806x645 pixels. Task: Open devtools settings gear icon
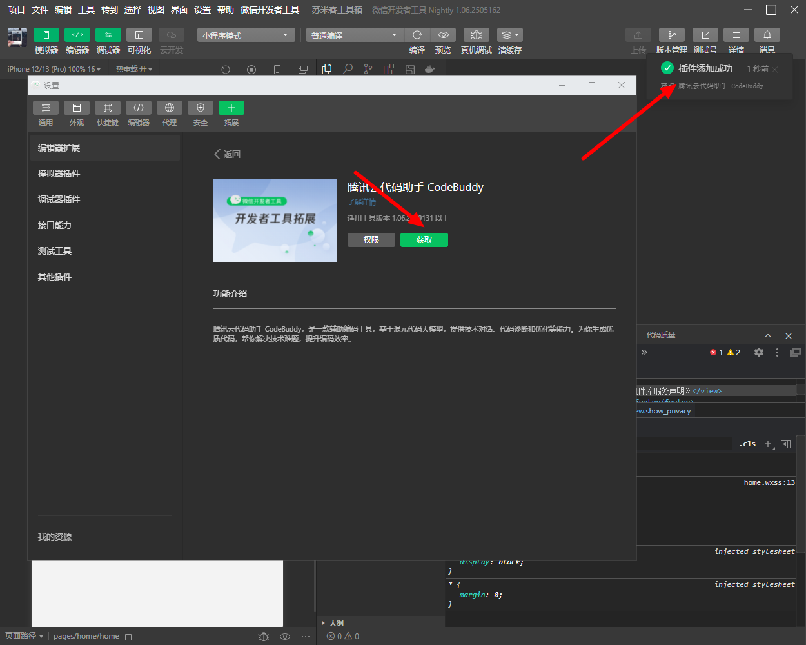click(759, 352)
